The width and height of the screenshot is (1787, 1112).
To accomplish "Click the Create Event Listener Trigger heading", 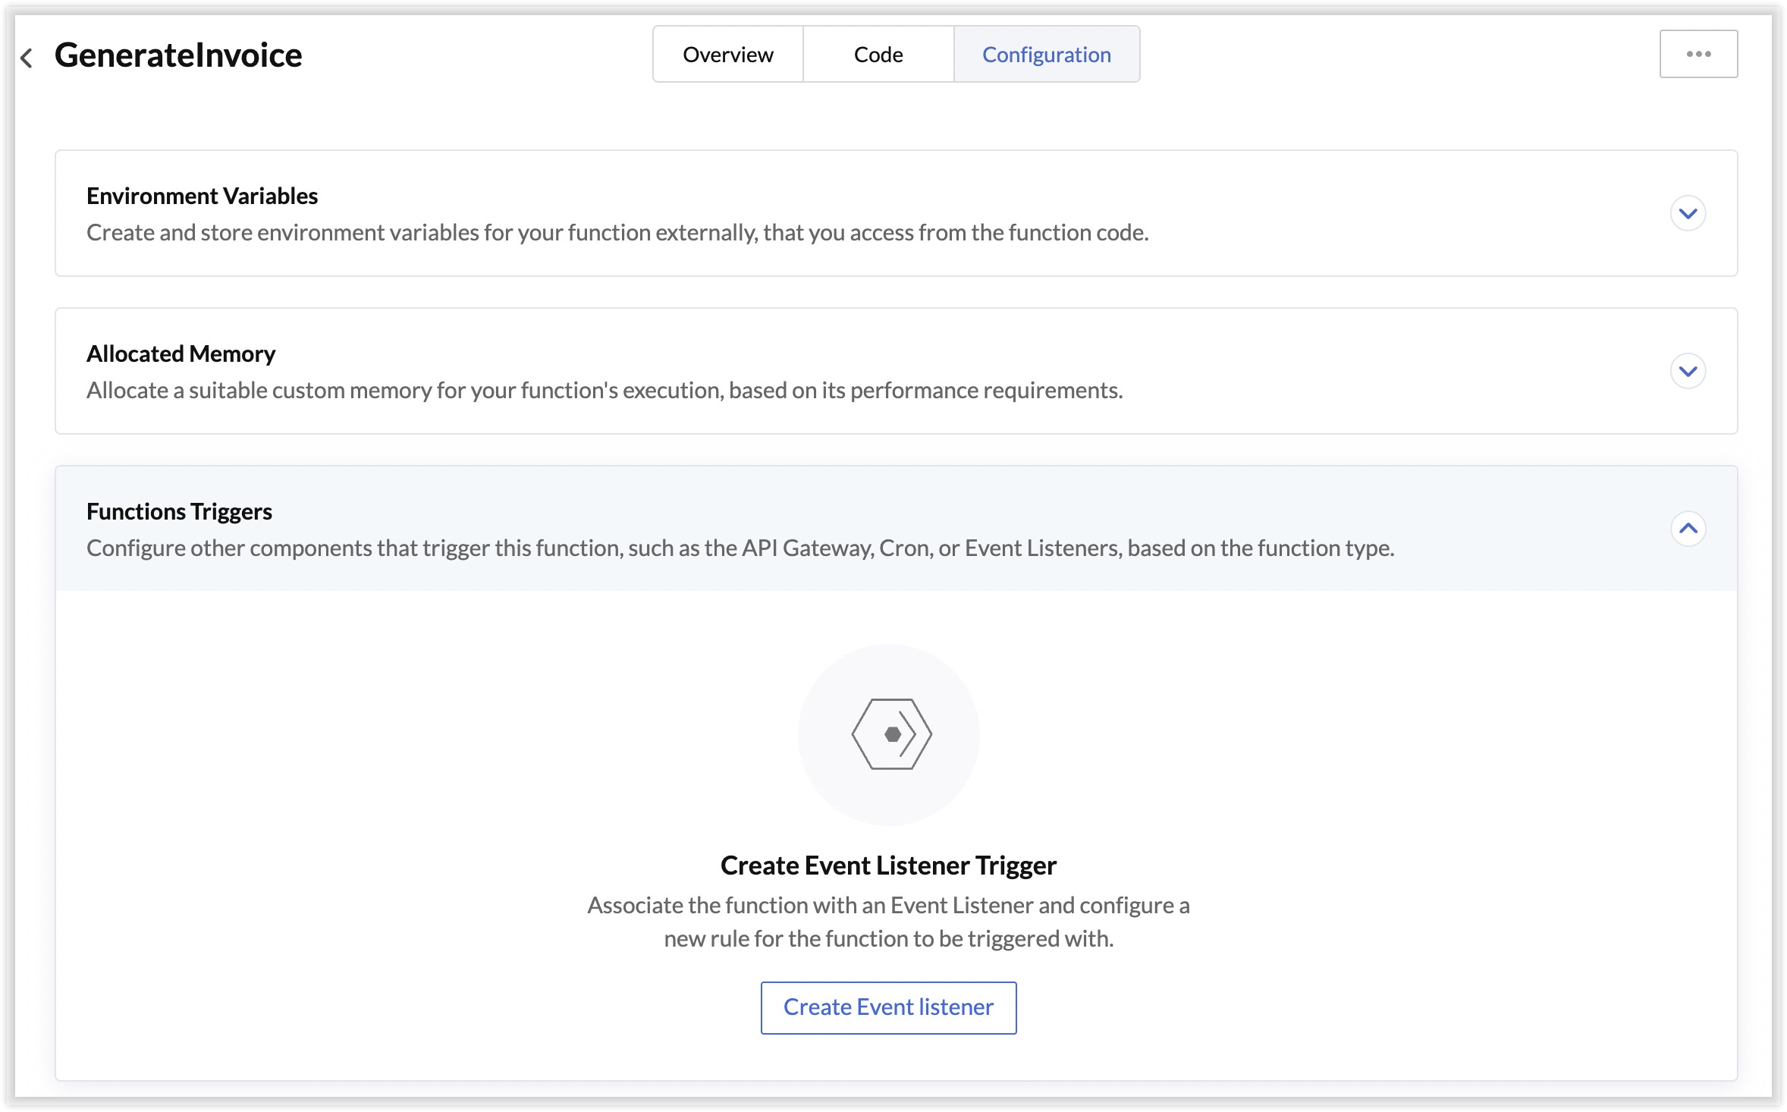I will [x=888, y=865].
